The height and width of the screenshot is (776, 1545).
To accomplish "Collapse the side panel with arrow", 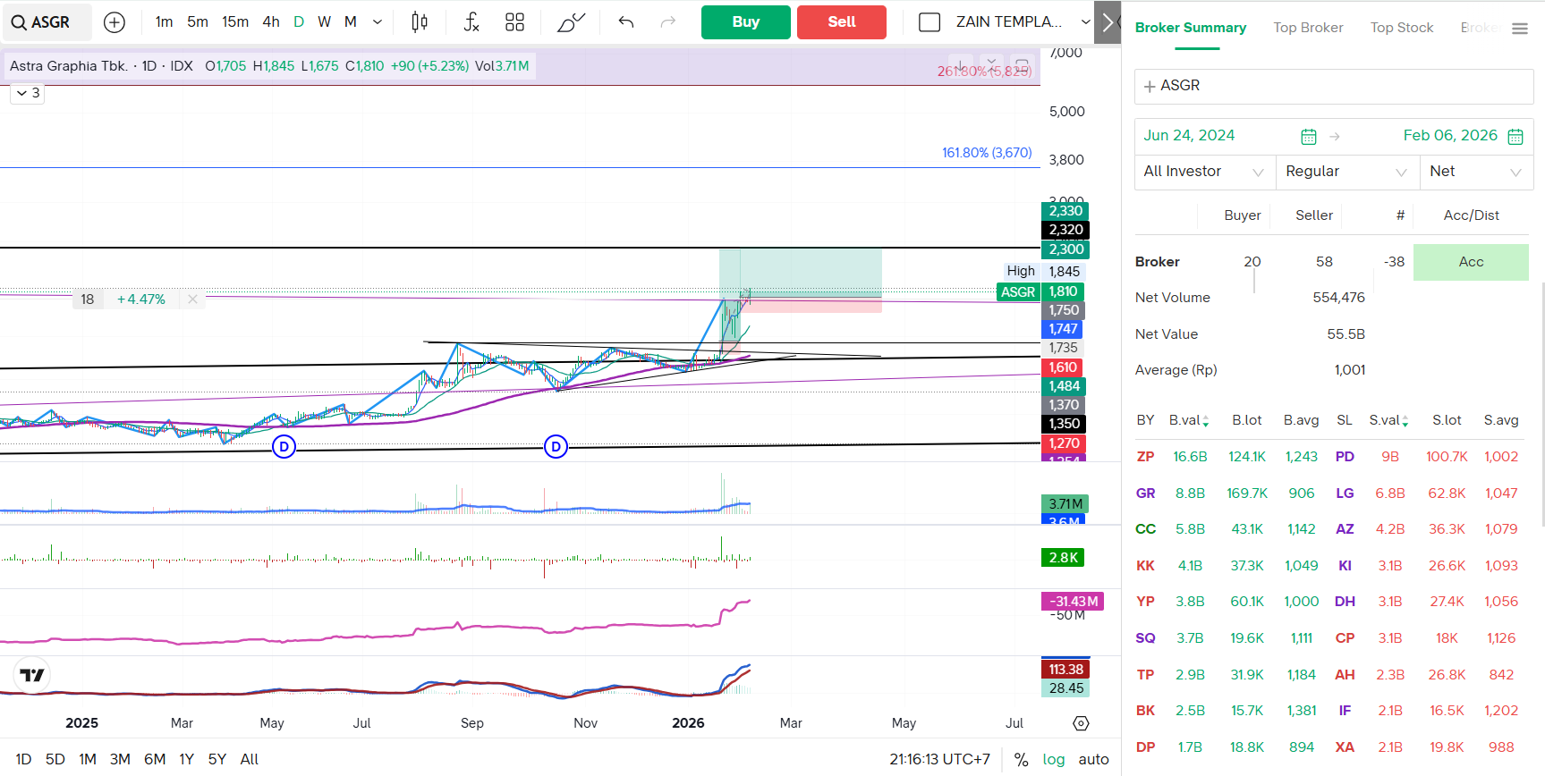I will pos(1108,22).
